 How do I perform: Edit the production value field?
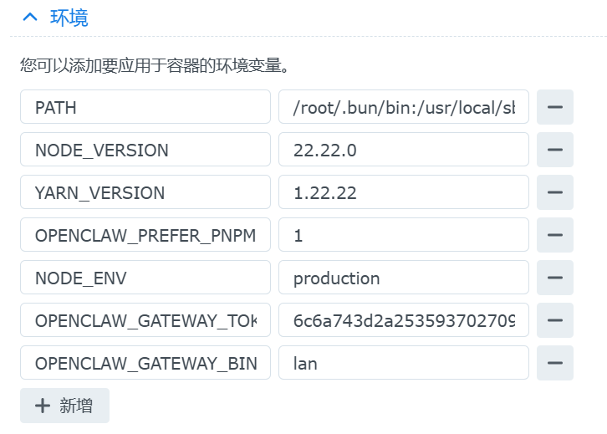404,278
